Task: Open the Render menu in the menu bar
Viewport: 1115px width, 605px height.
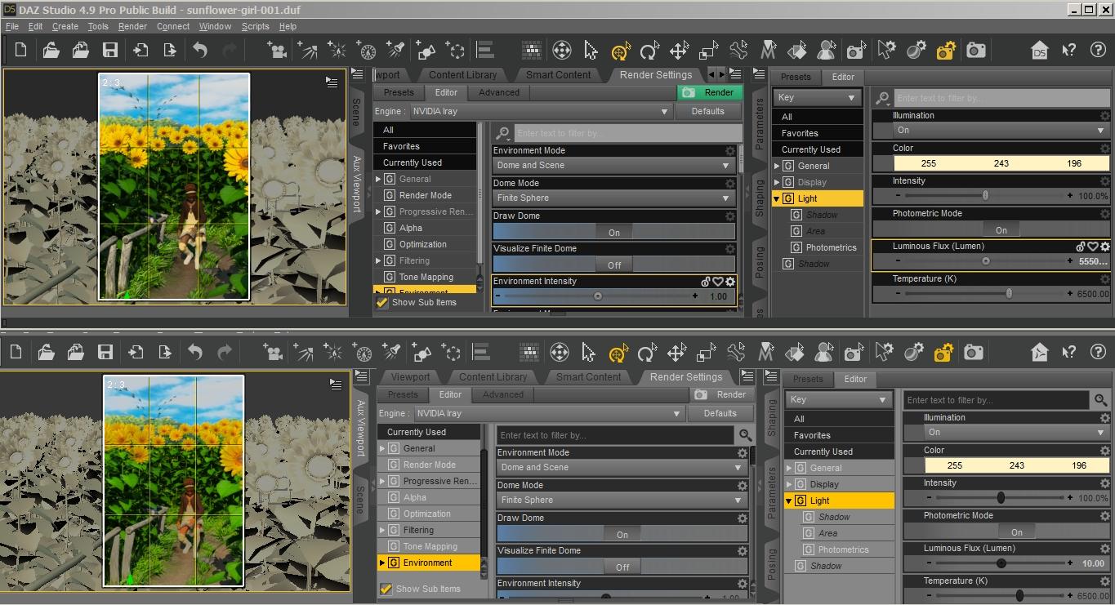Action: [x=132, y=26]
